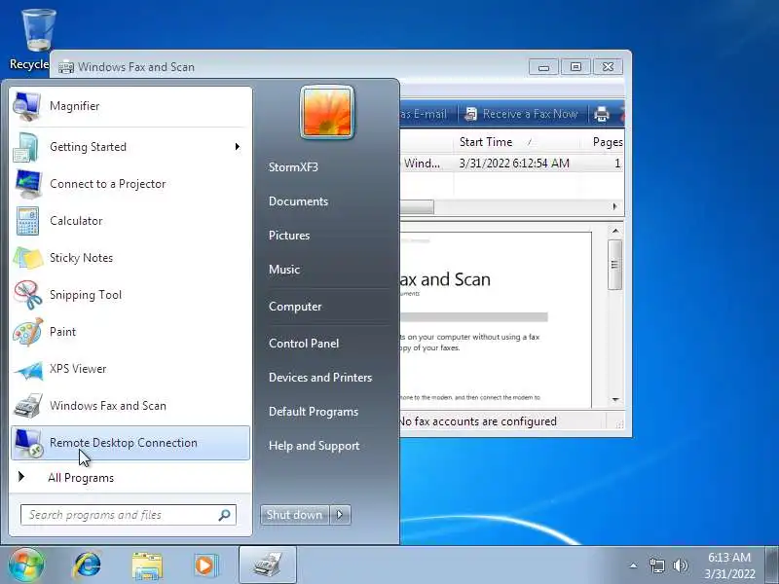Expand All Programs list
779x584 pixels.
(130, 478)
